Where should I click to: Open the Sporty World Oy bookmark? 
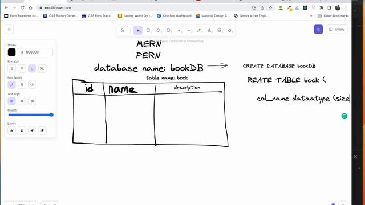[x=135, y=16]
